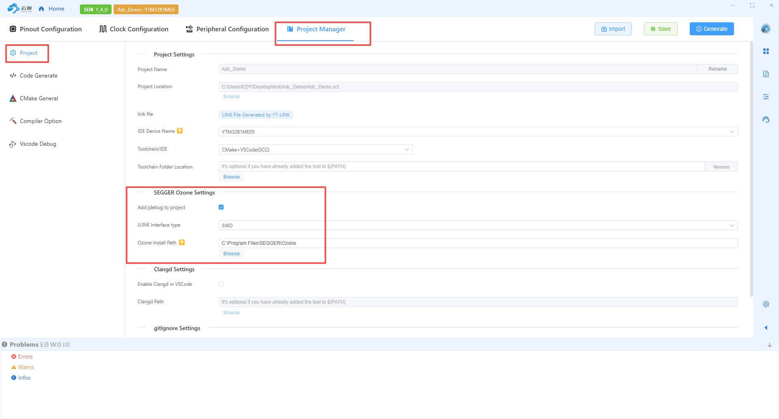Click the Ozone Install Path input field
This screenshot has width=779, height=419.
(x=478, y=243)
